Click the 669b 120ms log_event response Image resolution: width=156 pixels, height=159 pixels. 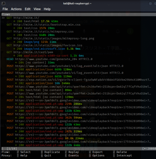[x=43, y=69]
